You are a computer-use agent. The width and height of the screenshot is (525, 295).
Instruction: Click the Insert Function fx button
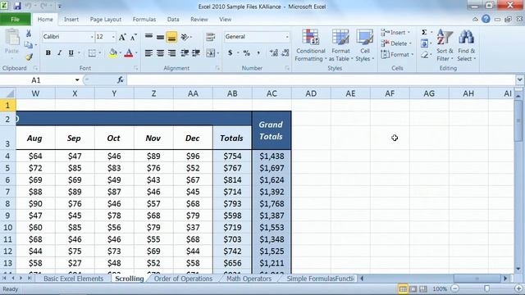click(x=121, y=80)
